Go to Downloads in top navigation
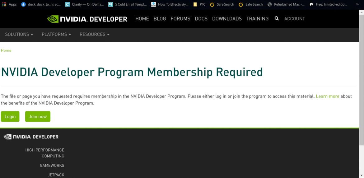 point(227,19)
